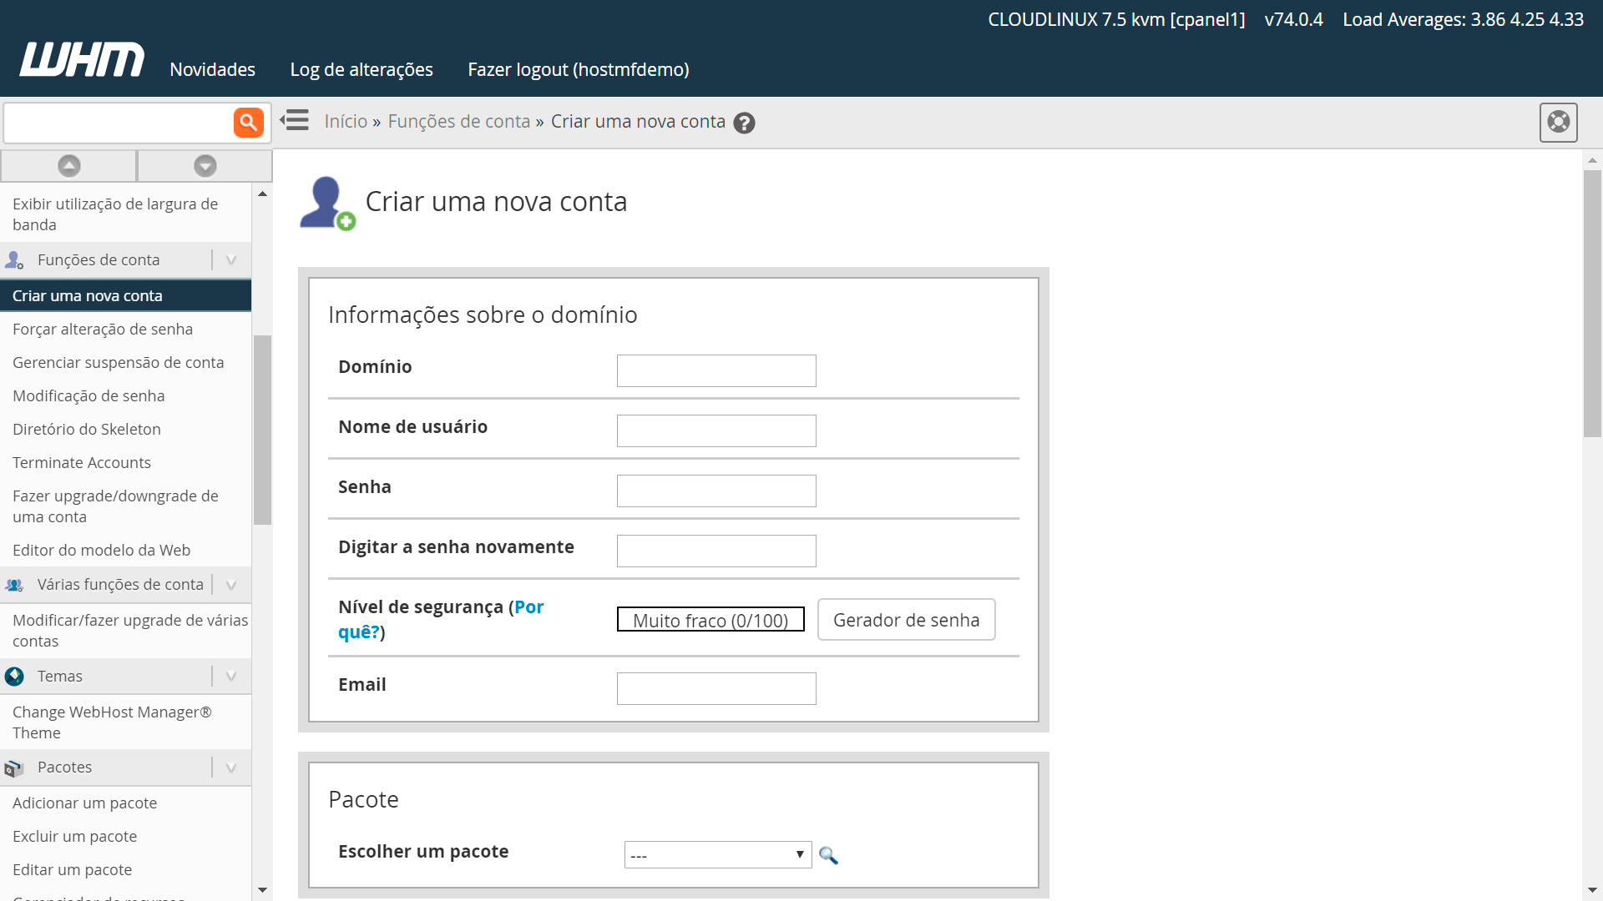The width and height of the screenshot is (1603, 901).
Task: Collapse the Pacotes section chevron
Action: 231,768
